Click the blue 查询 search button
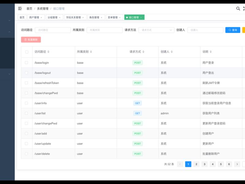245x184 pixels. pos(233,30)
